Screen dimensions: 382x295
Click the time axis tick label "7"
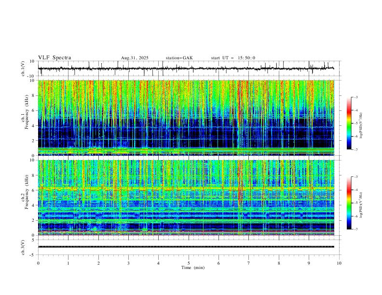tap(249, 263)
